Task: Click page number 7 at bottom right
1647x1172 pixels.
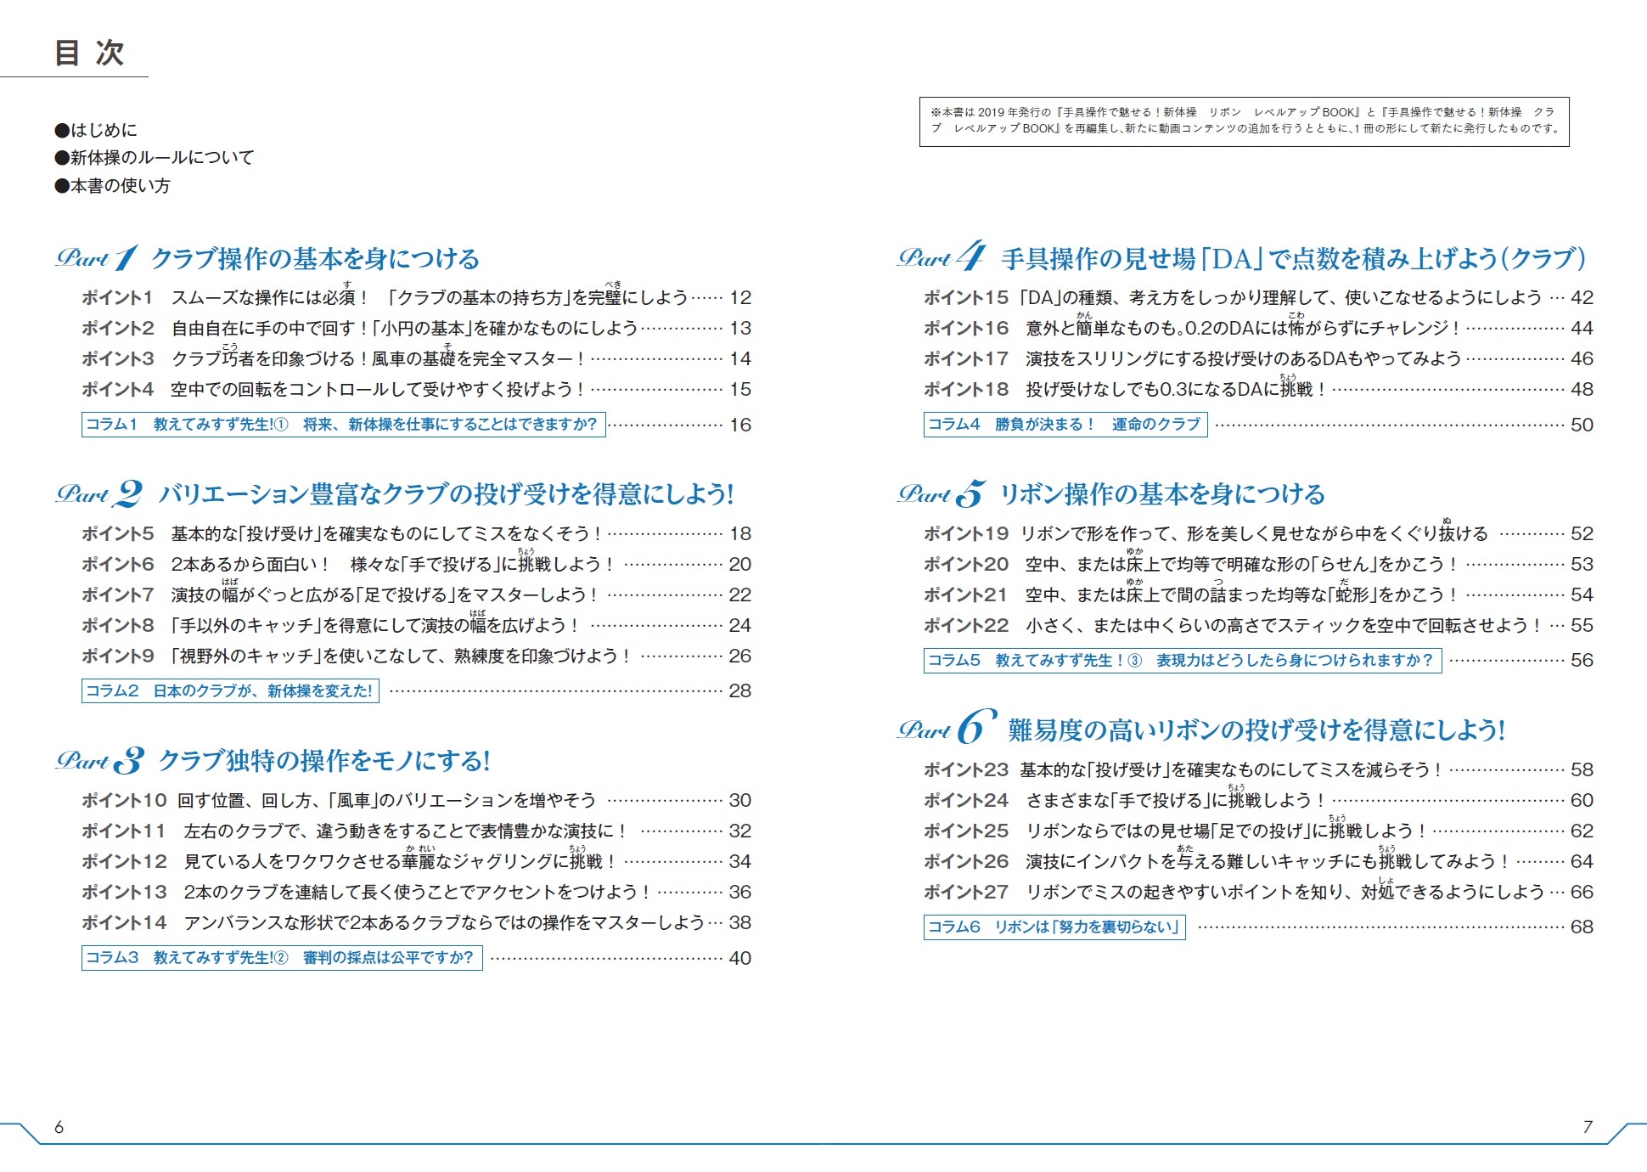Action: (1588, 1127)
